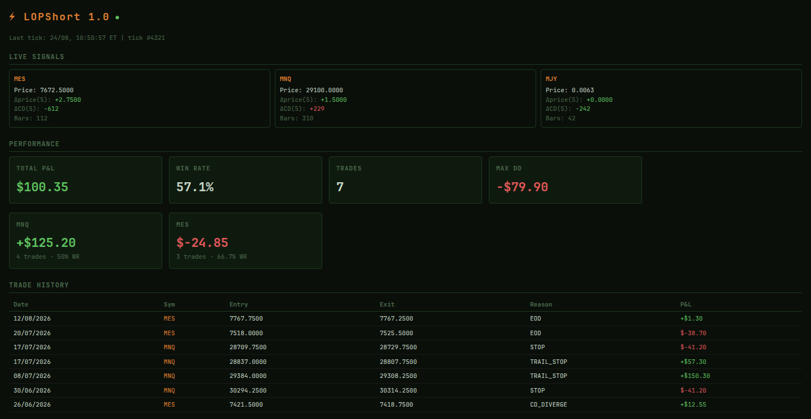Click the Date column header
811x419 pixels.
coord(21,304)
